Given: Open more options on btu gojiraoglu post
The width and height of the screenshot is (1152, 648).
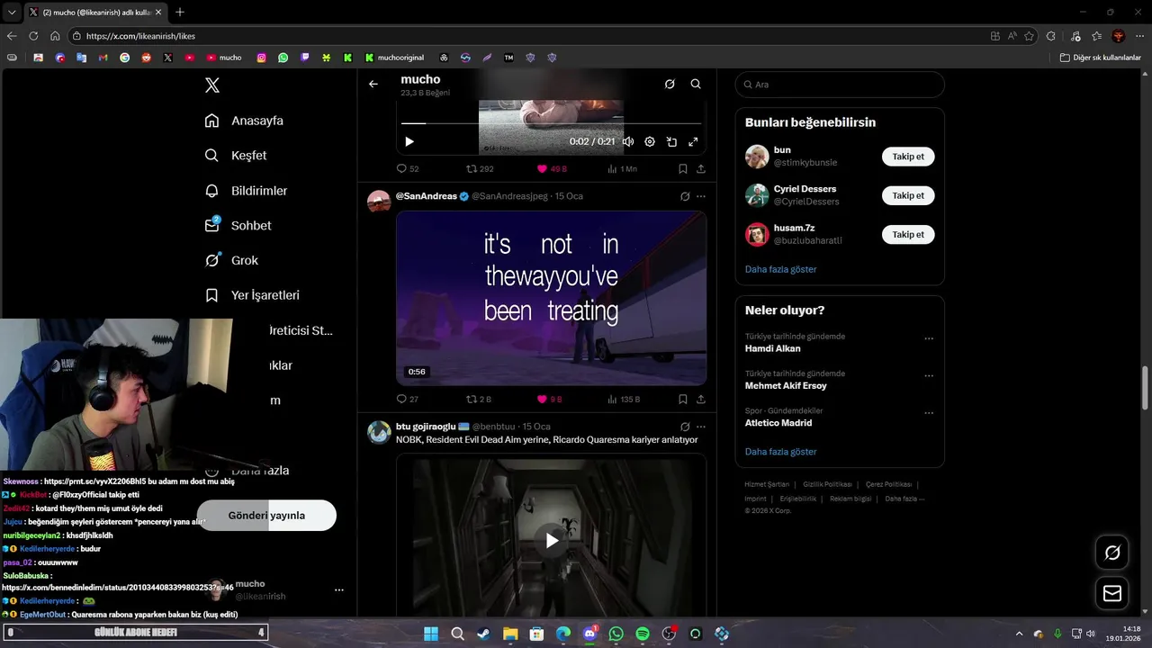Looking at the screenshot, I should point(701,427).
